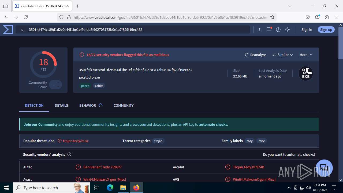Click the Trojan.Tedy.DB974B detection result

tap(249, 167)
